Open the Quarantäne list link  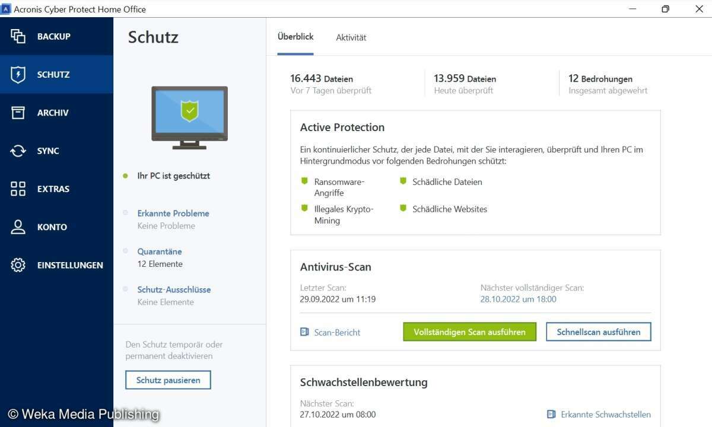[160, 251]
